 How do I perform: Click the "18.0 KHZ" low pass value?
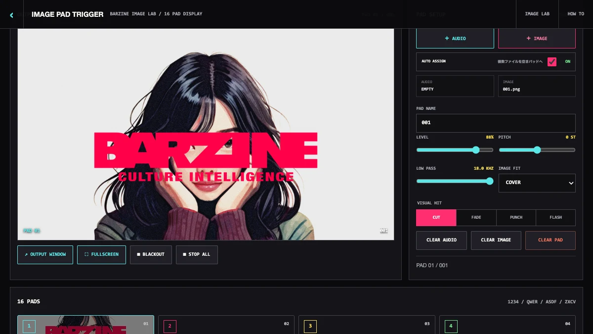click(x=484, y=168)
